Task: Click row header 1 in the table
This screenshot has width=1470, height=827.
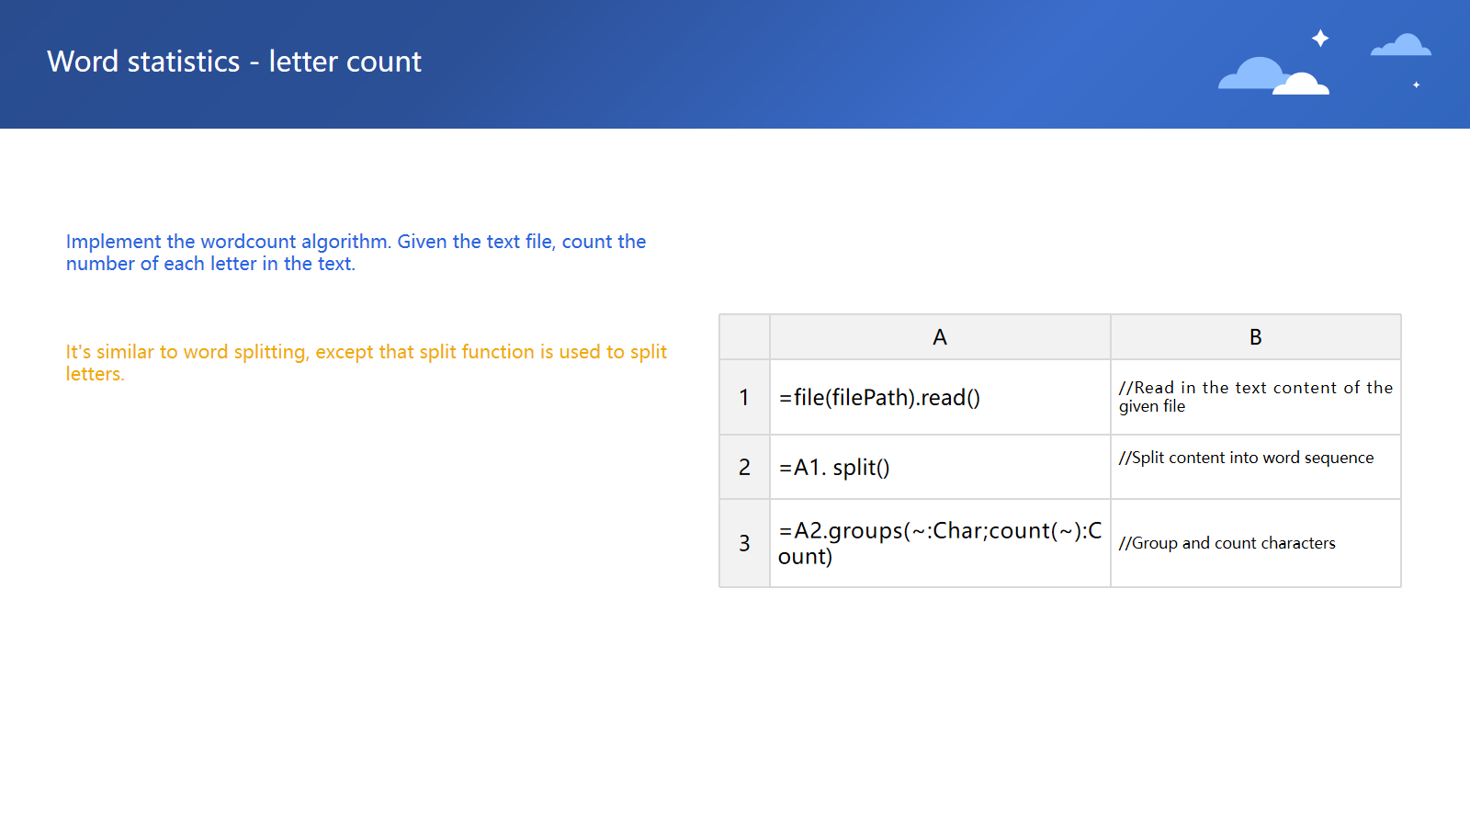Action: pyautogui.click(x=744, y=397)
